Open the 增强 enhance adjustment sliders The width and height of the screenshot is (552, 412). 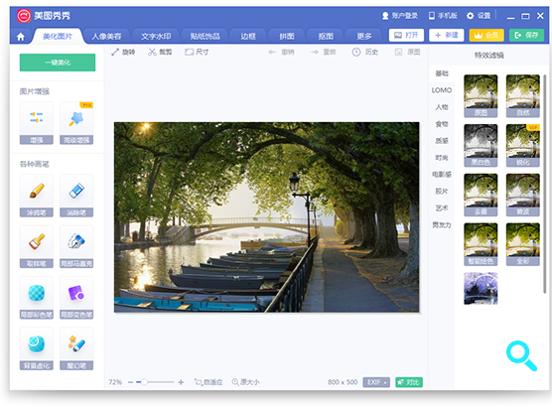pos(37,123)
